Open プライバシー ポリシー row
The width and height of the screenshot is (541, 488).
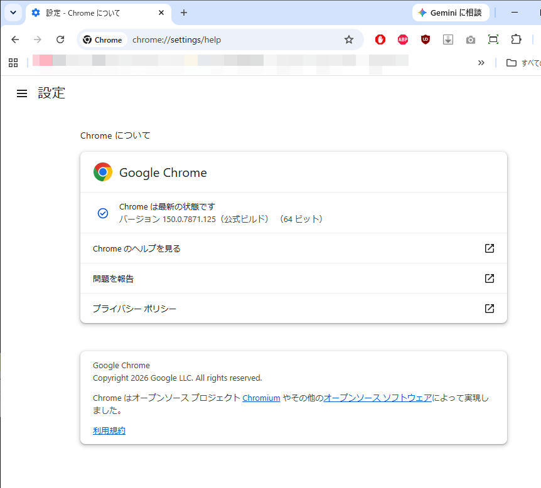(x=294, y=309)
